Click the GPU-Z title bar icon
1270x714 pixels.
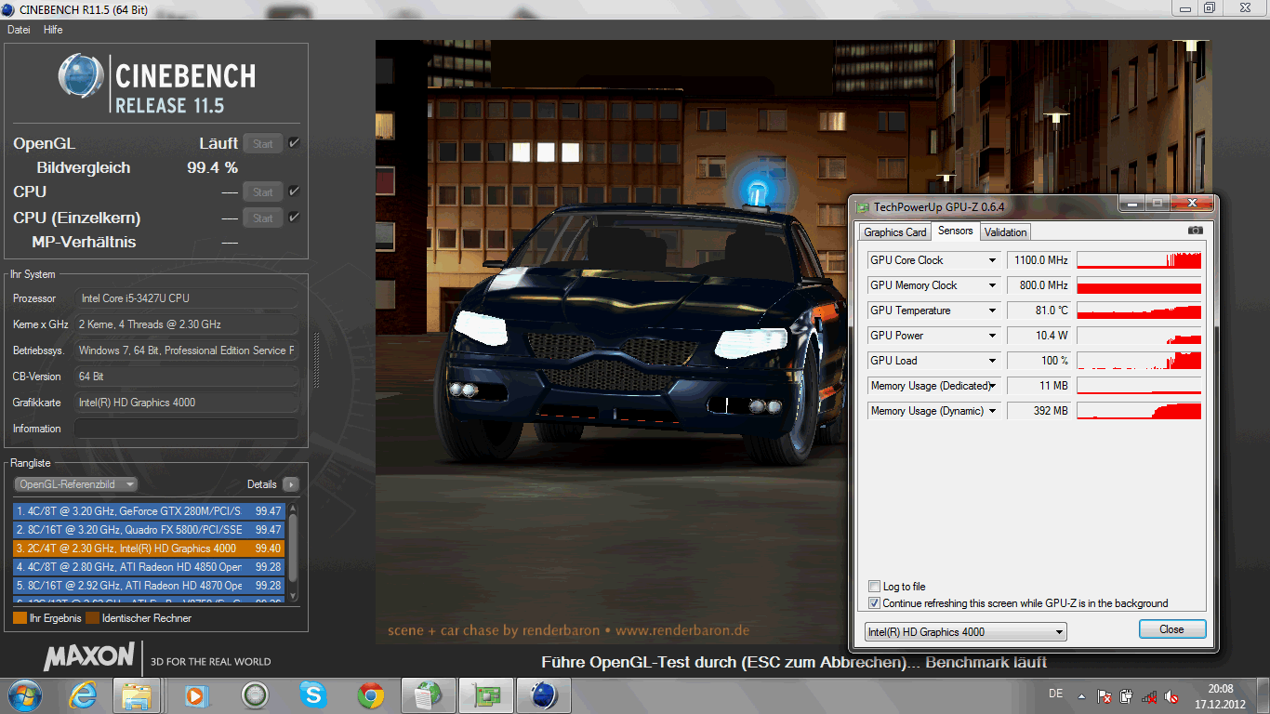tap(862, 206)
